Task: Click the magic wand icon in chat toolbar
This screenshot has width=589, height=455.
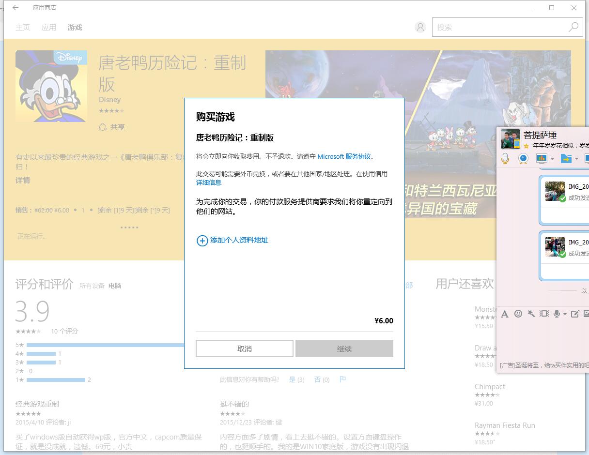Action: 531,314
